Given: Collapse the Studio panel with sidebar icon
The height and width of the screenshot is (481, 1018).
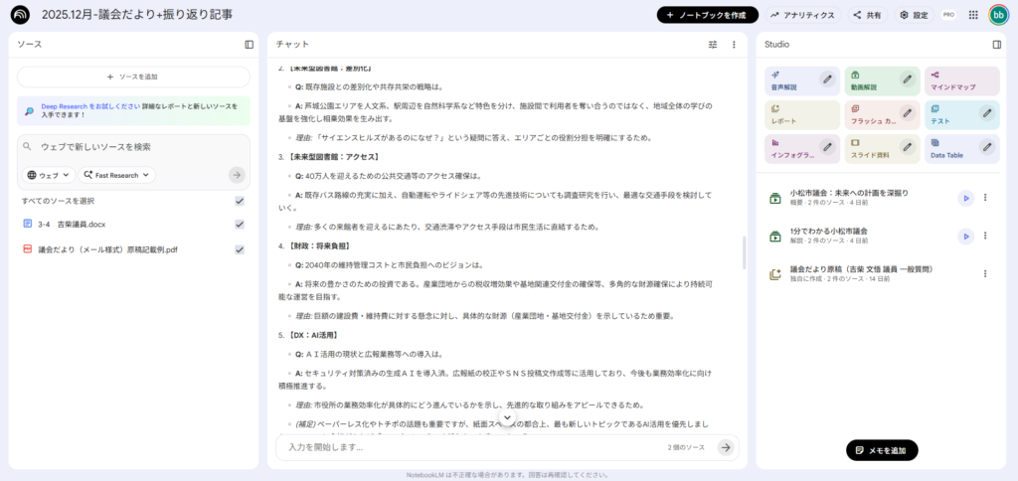Looking at the screenshot, I should [x=996, y=45].
